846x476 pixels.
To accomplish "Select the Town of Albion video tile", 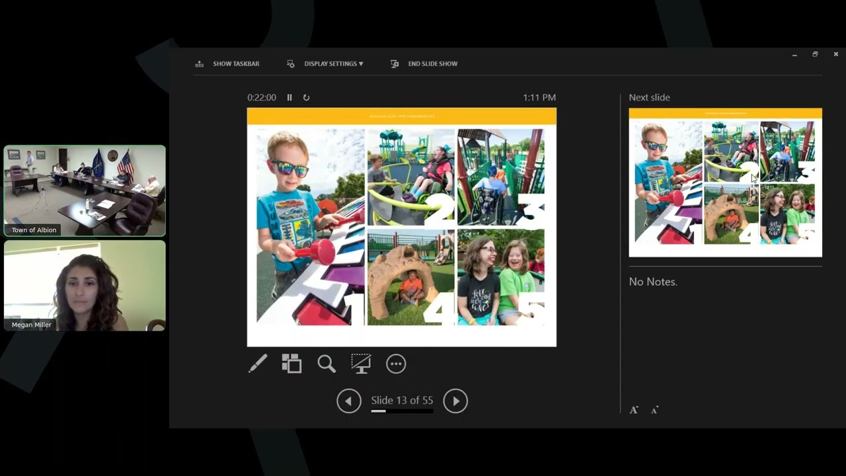I will [x=85, y=191].
